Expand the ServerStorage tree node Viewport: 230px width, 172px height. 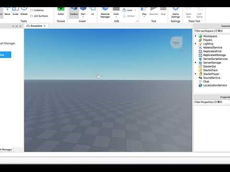pos(195,63)
